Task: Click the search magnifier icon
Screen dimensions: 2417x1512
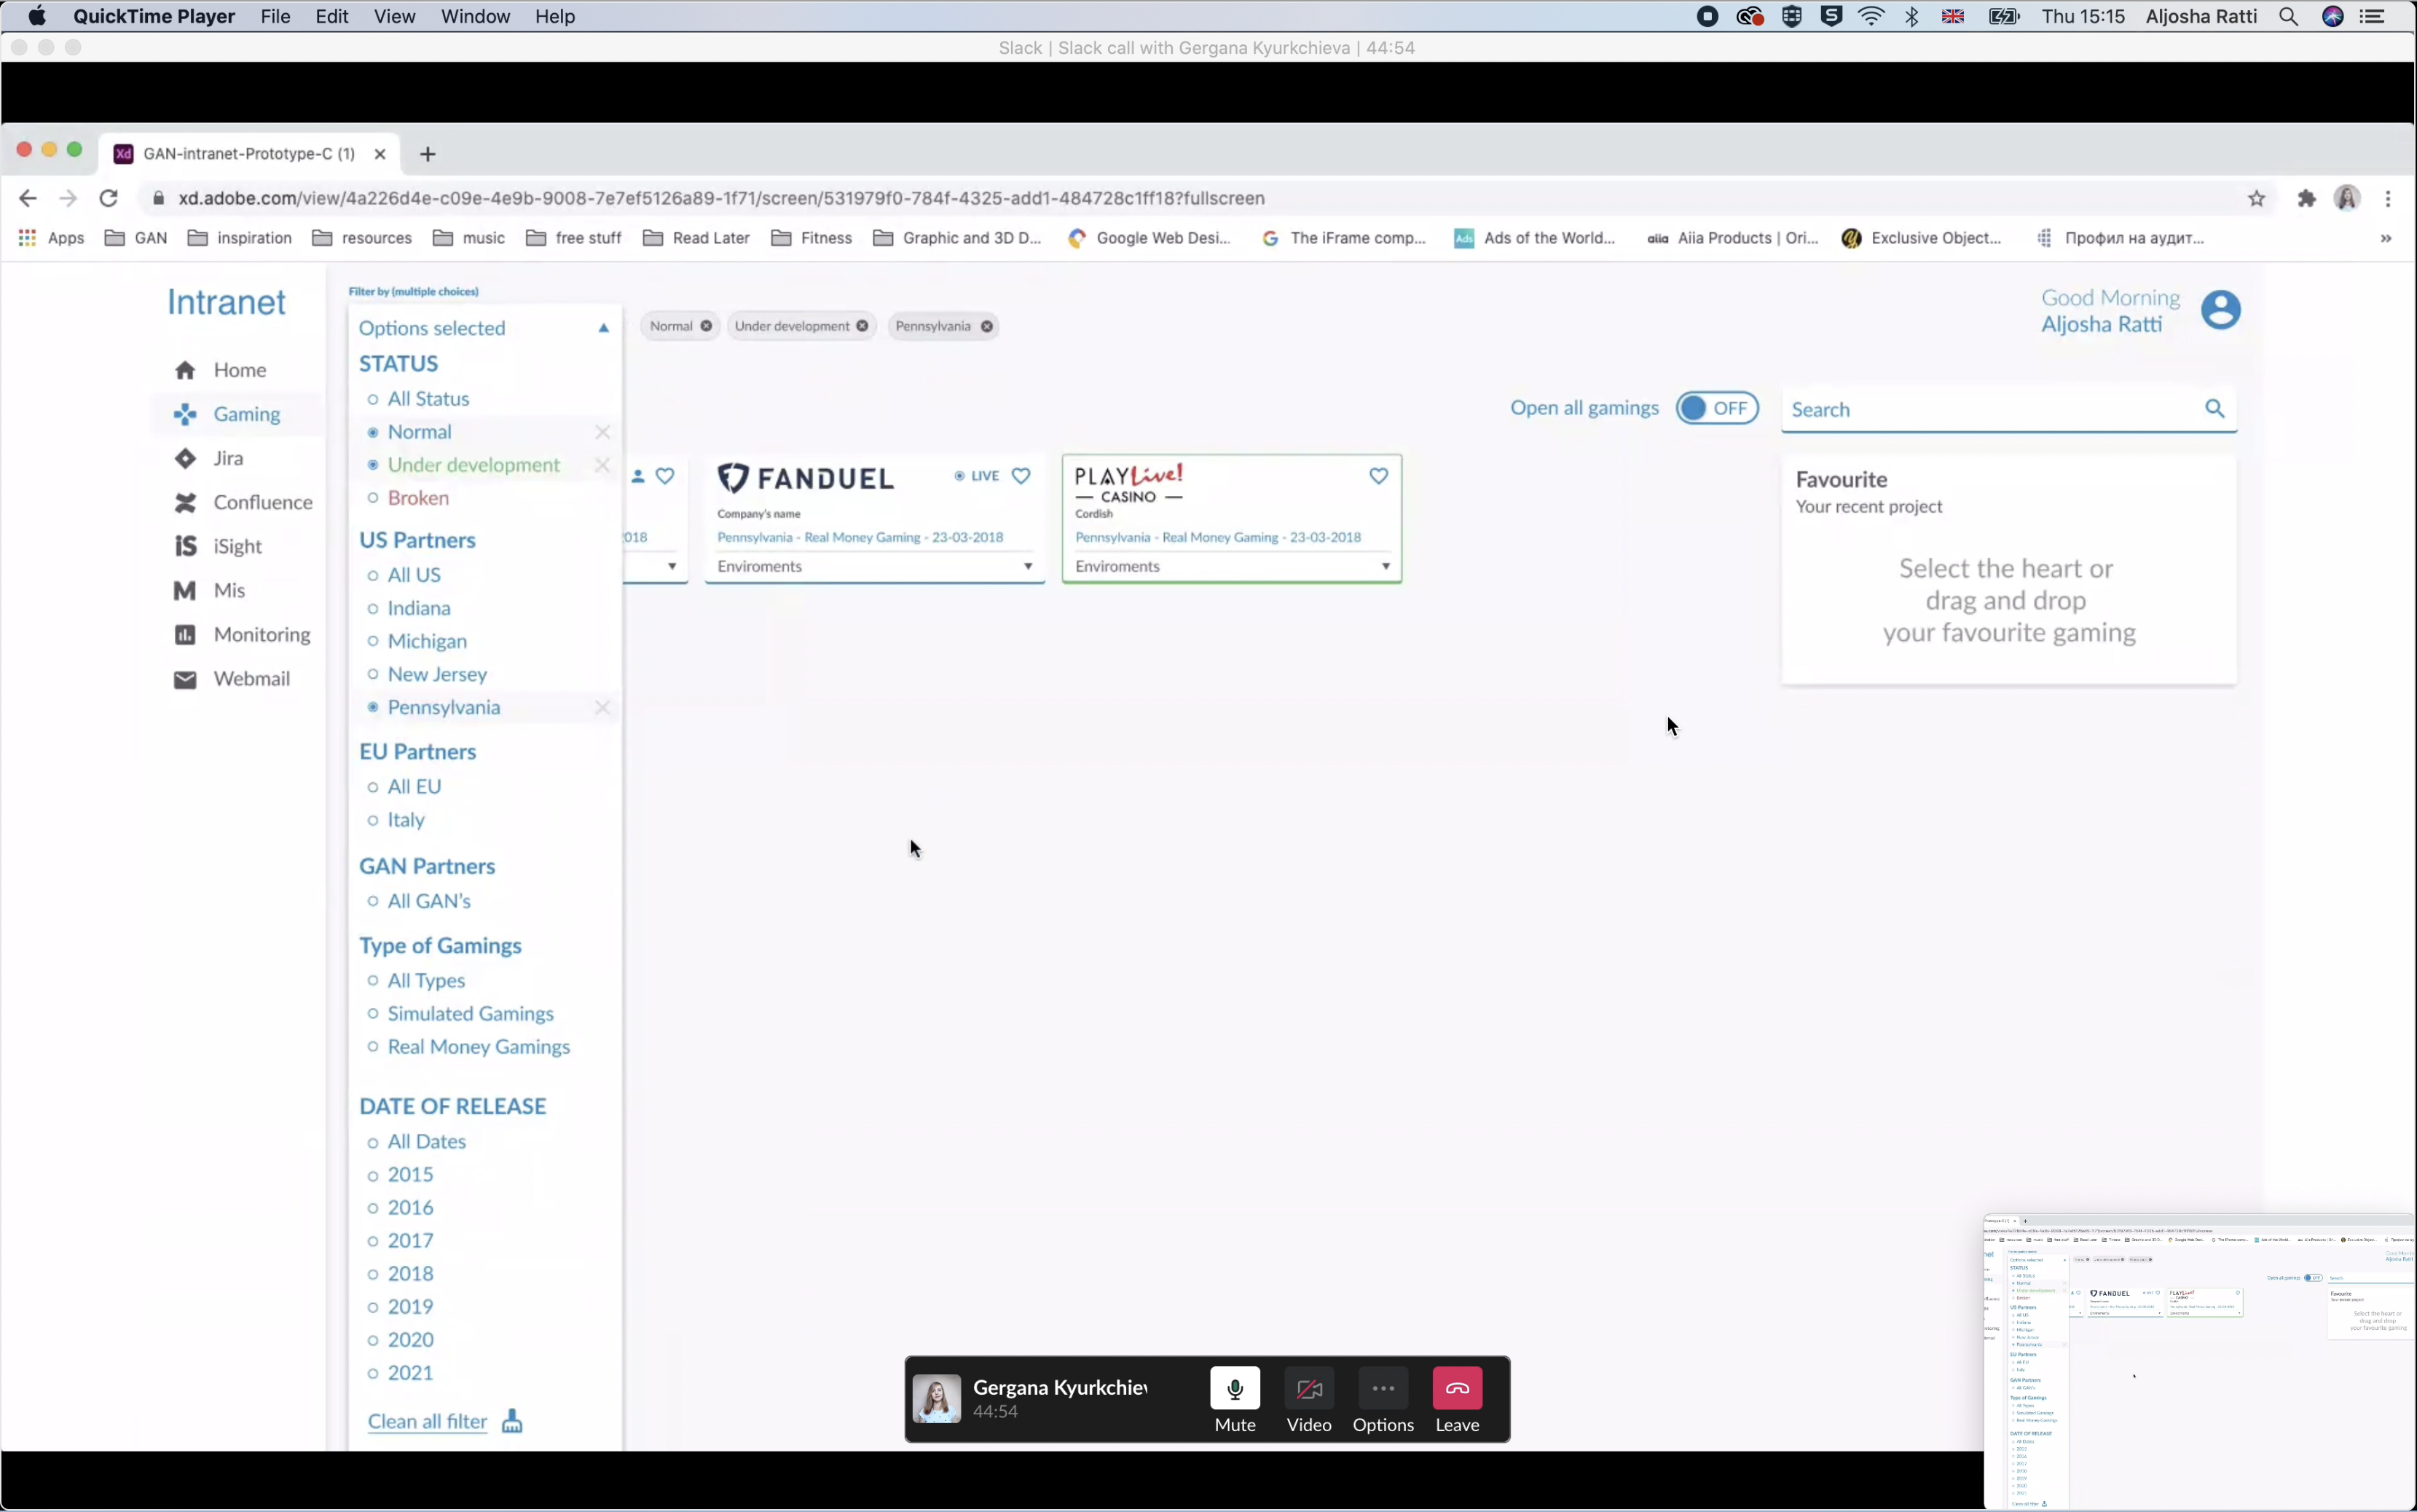Action: point(2214,408)
